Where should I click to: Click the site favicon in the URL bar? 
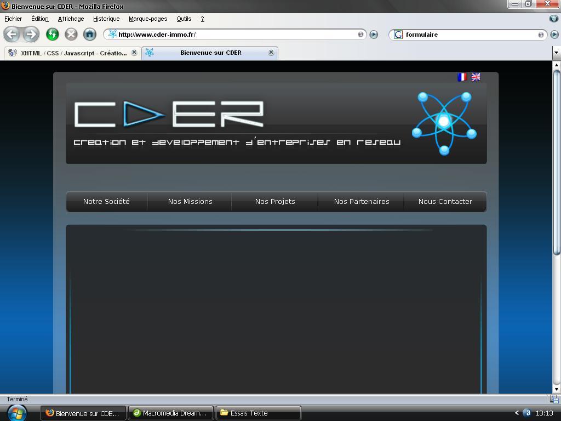pyautogui.click(x=113, y=34)
